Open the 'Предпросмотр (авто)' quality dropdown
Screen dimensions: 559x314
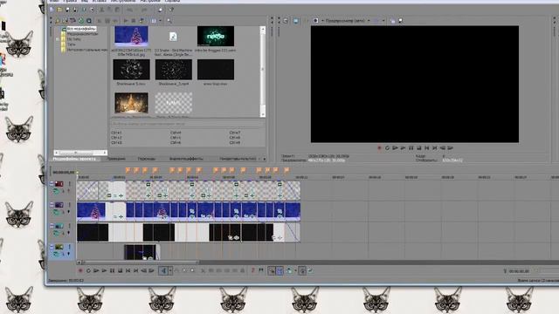tap(348, 21)
